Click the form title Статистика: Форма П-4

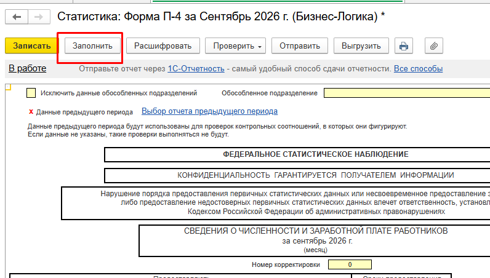[x=221, y=17]
